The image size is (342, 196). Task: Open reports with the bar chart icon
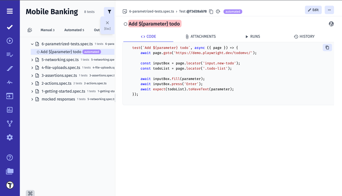click(10, 110)
